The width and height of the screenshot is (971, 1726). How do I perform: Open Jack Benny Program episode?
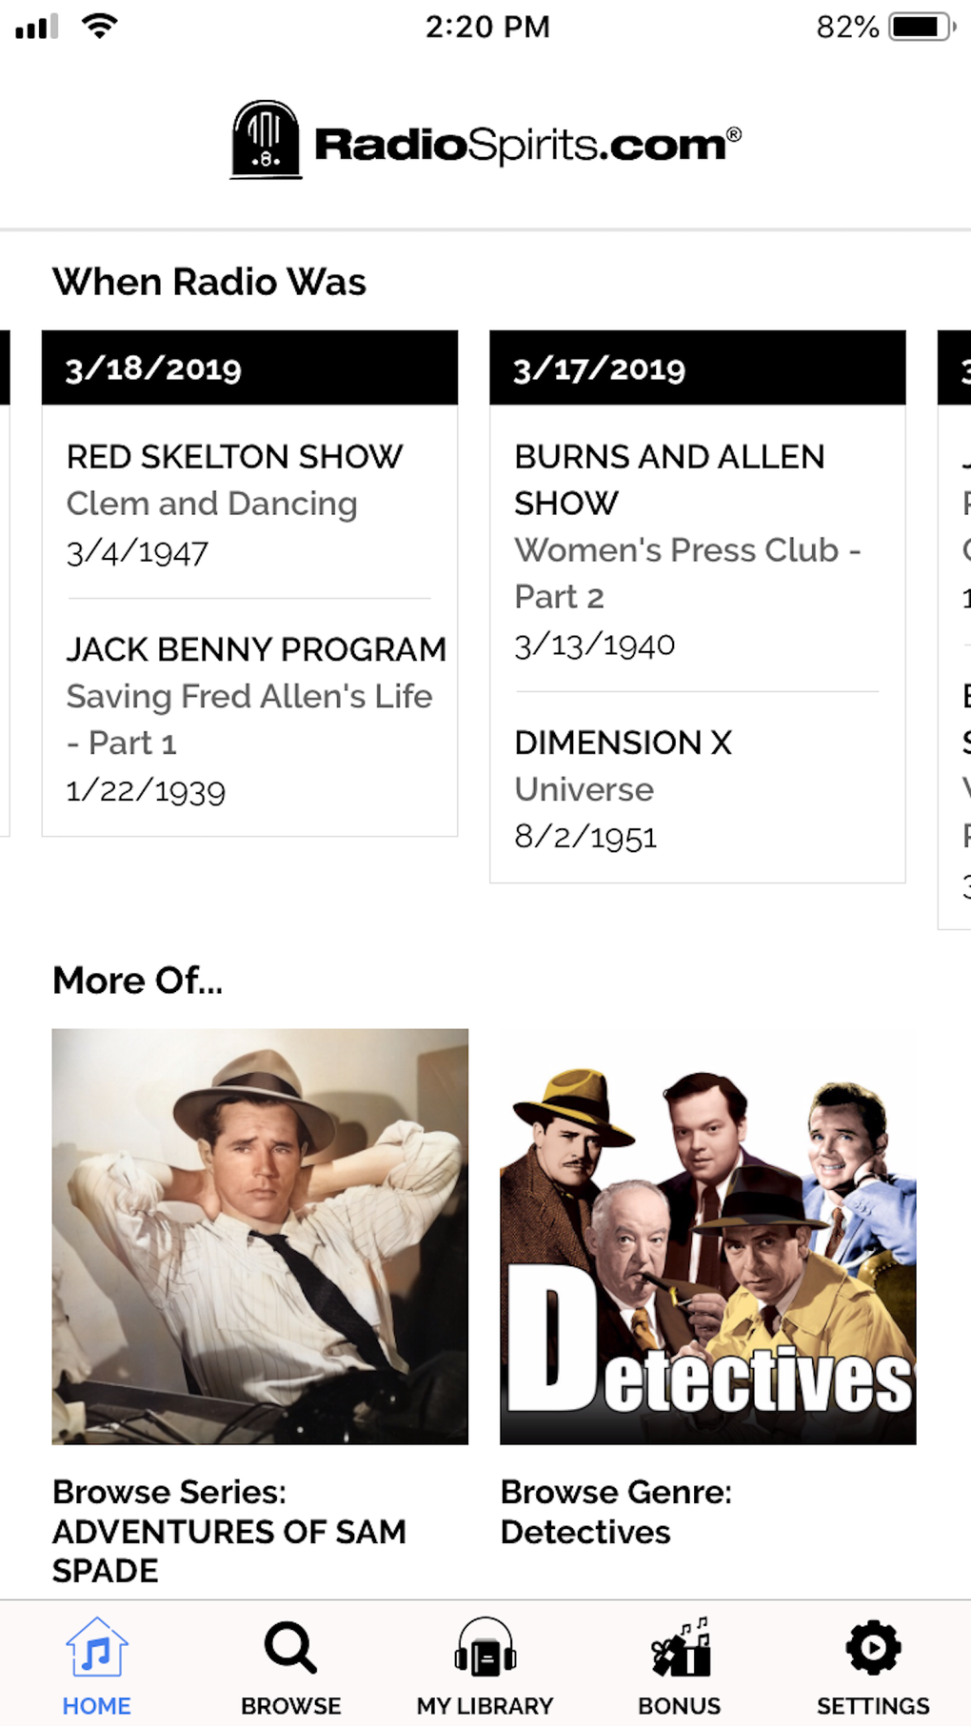click(x=255, y=719)
